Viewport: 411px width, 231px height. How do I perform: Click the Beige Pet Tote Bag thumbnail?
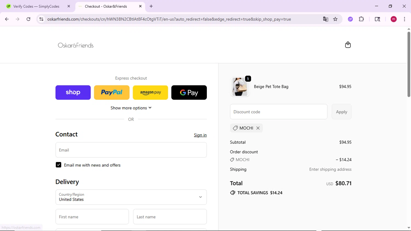240,87
